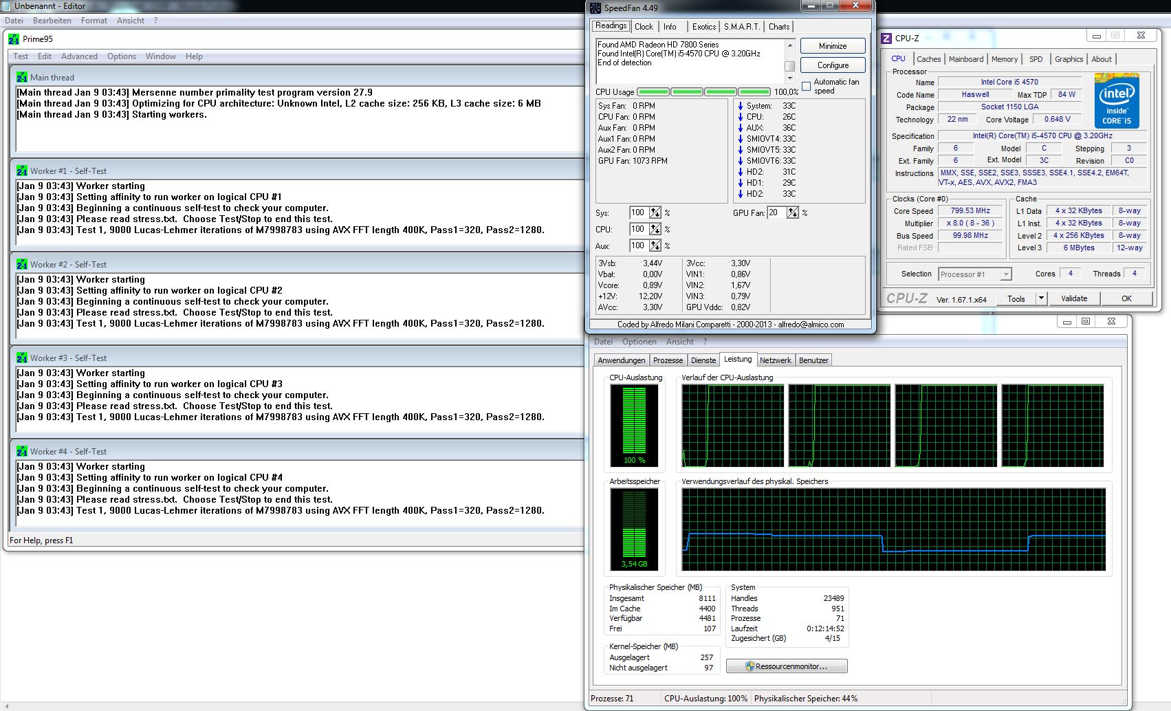The image size is (1171, 711).
Task: Click the Minimize button in SpeedFan
Action: pos(833,46)
